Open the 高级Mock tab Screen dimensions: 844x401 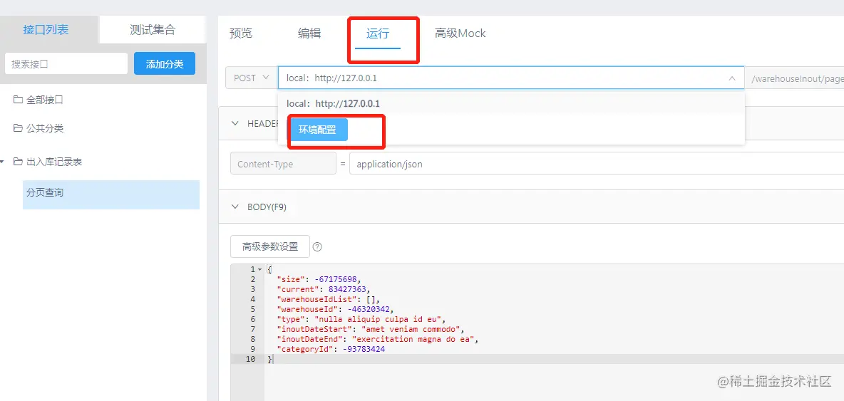[x=460, y=33]
